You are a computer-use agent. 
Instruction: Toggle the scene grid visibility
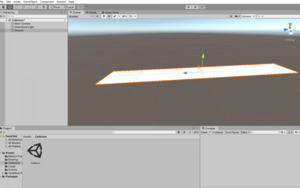131,17
